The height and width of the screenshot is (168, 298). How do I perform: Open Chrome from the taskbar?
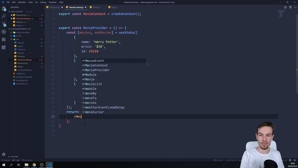coord(34,165)
